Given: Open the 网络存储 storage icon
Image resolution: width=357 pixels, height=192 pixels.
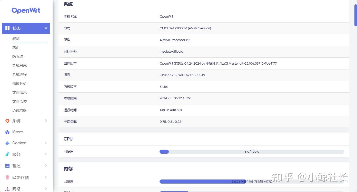Looking at the screenshot, I should click(7, 177).
